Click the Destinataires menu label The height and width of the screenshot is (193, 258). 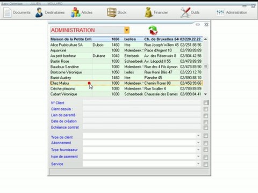point(55,12)
